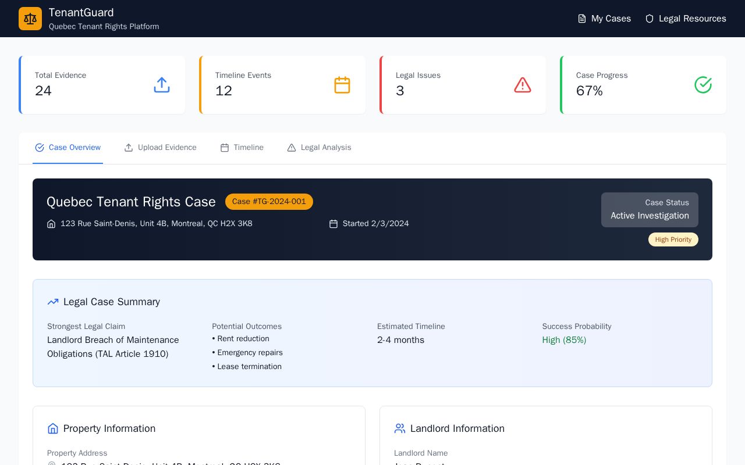Click the Landlord Information heading
The height and width of the screenshot is (465, 745).
[x=457, y=428]
